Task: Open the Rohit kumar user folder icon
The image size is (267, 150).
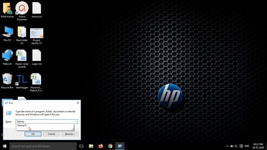Action: [8, 8]
